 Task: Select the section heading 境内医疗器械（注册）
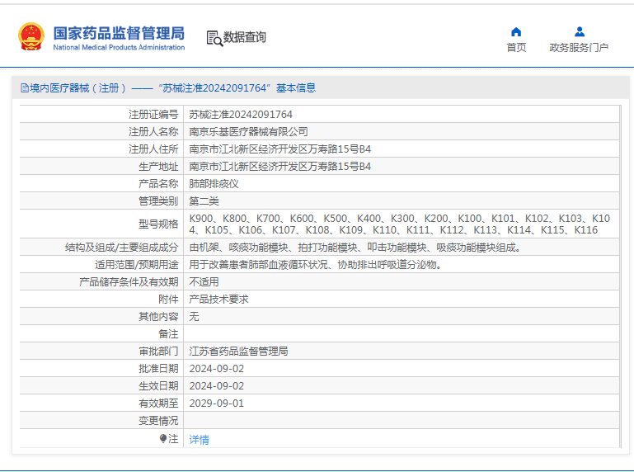[x=77, y=87]
